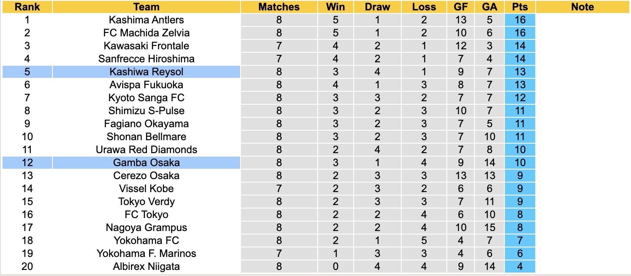Click the highlighted Kashiwa Reysol row
Viewport: 631px width, 276px height.
pyautogui.click(x=146, y=72)
